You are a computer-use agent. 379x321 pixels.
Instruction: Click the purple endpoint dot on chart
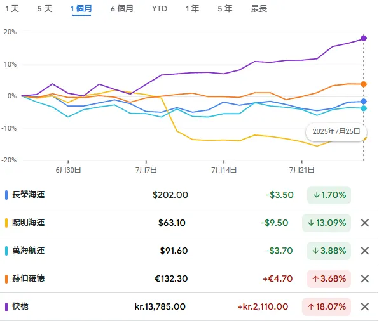pyautogui.click(x=364, y=38)
